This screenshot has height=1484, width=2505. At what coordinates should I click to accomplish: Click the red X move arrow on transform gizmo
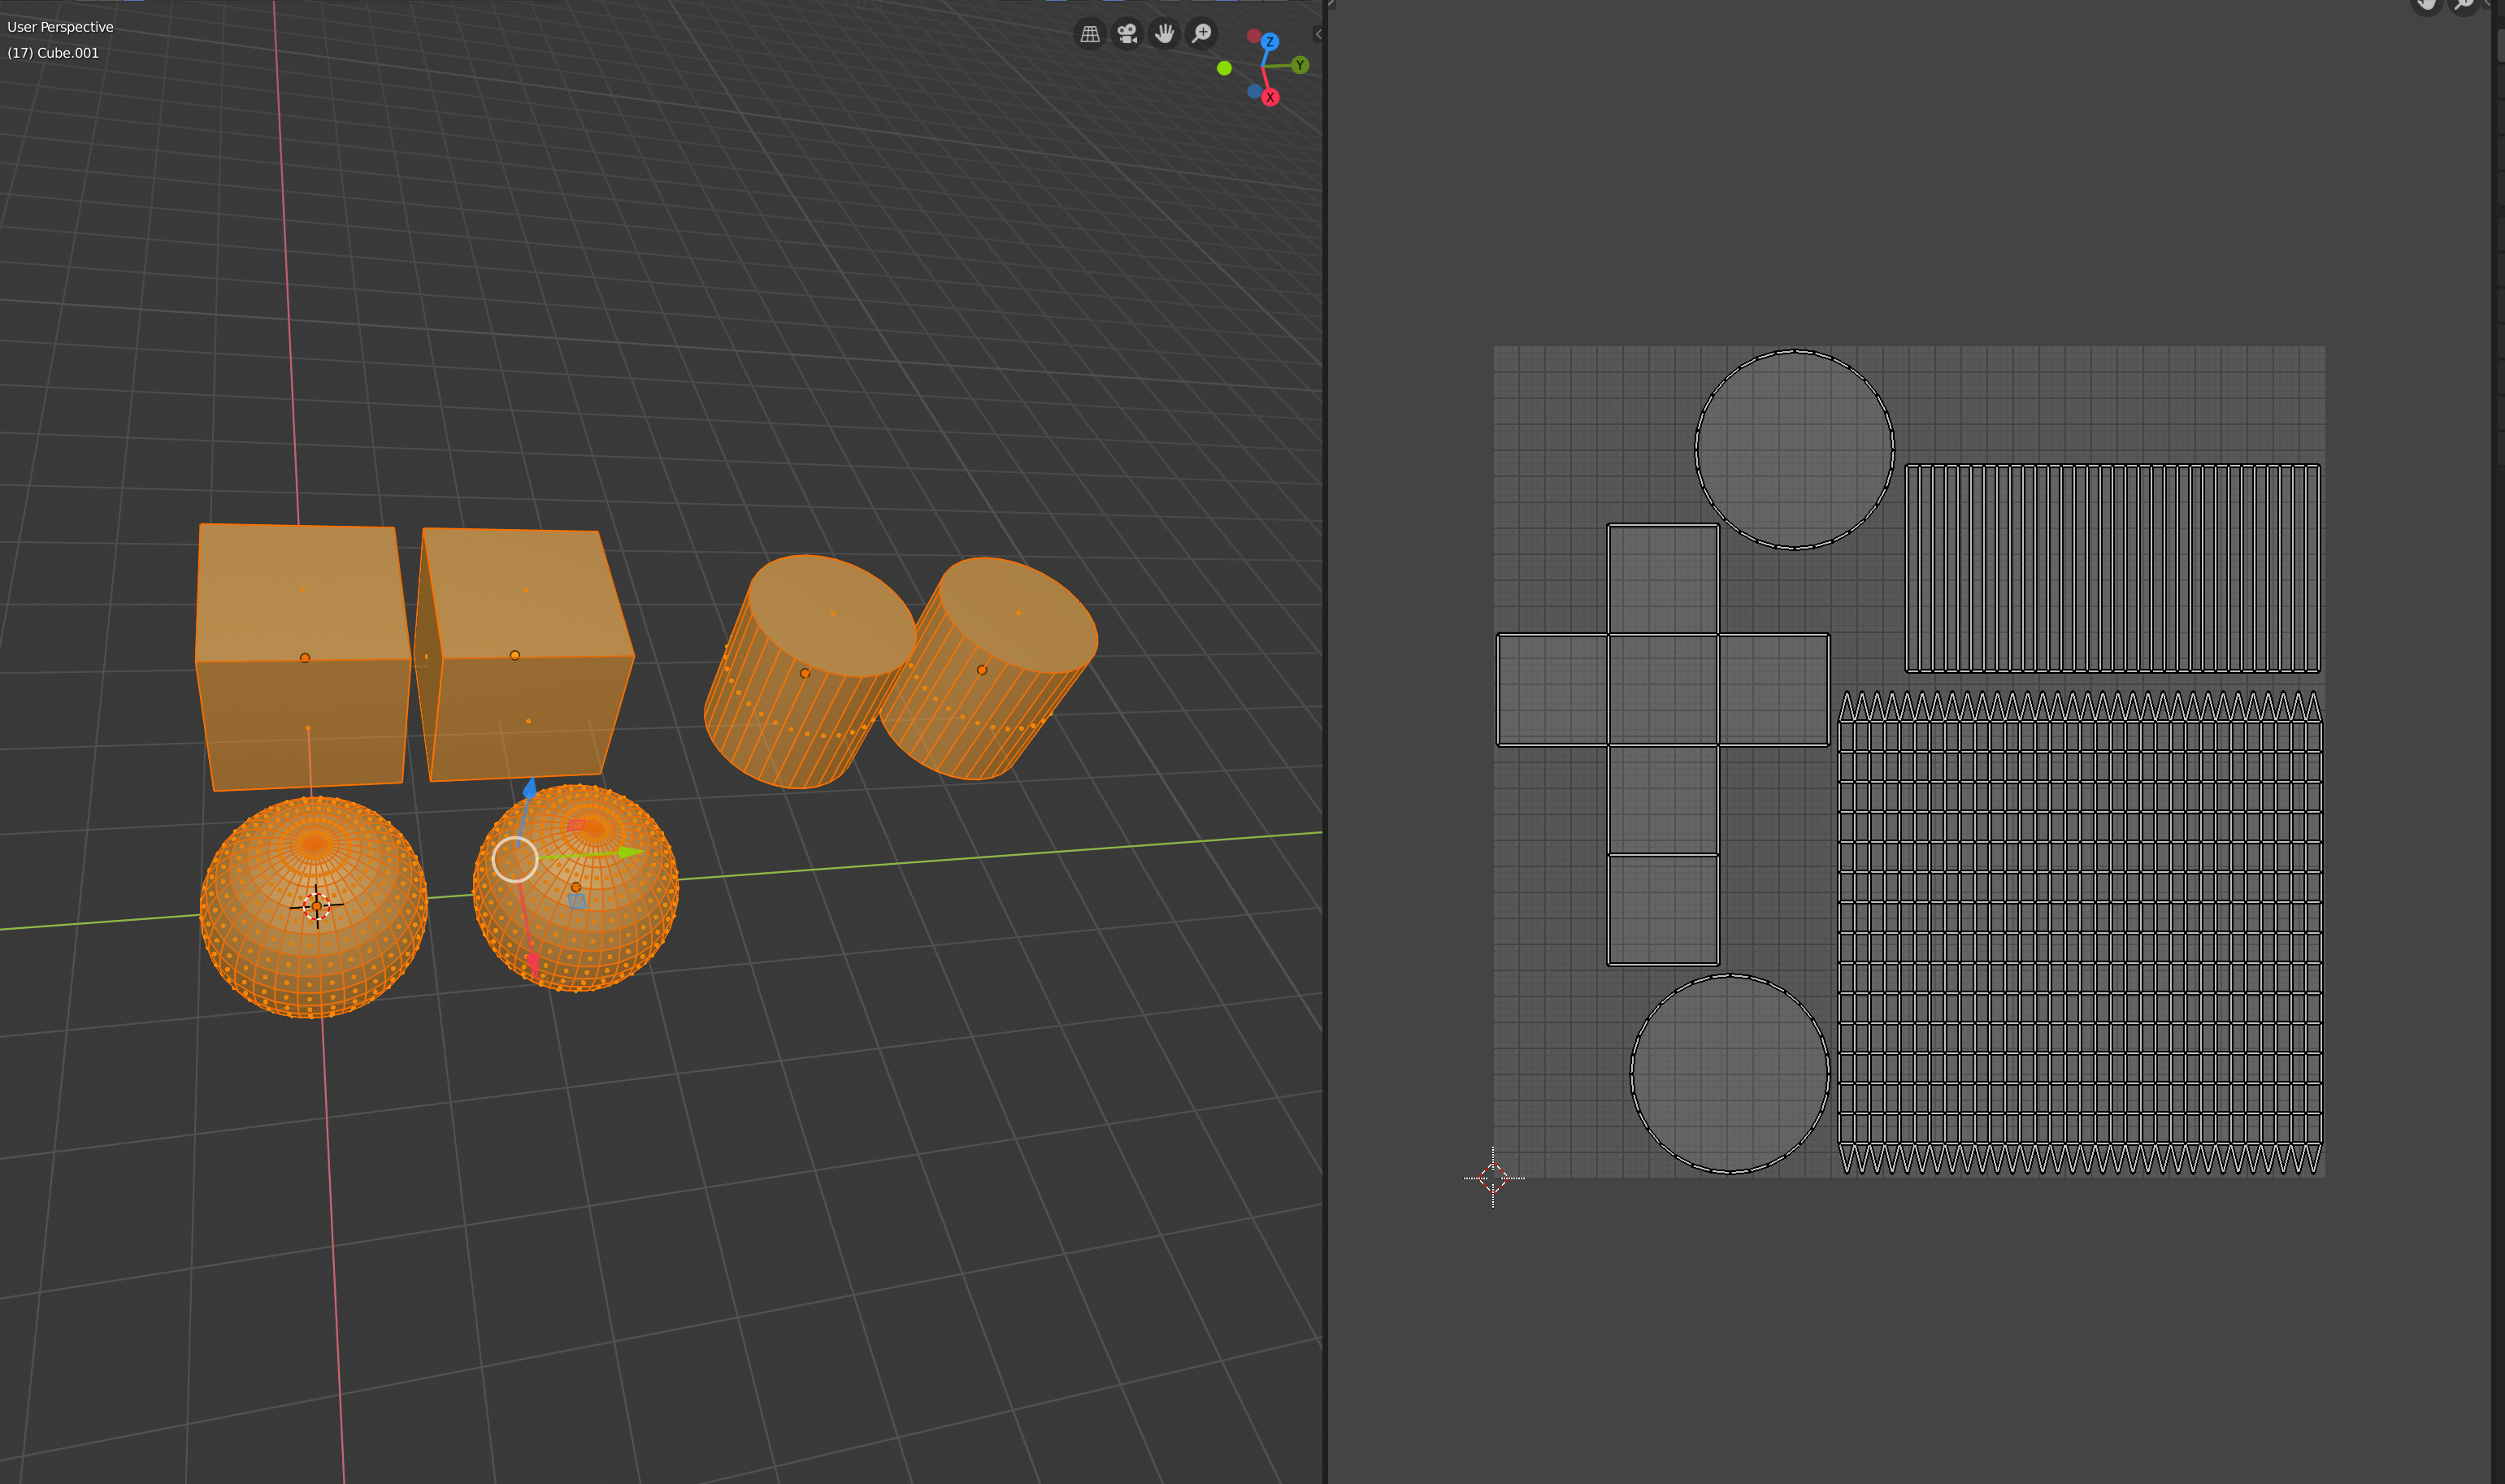pyautogui.click(x=533, y=964)
